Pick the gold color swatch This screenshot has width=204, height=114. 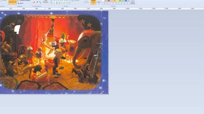point(114,1)
